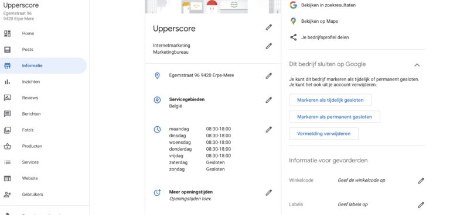The height and width of the screenshot is (215, 450).
Task: Edit Labels pencil icon
Action: click(x=421, y=205)
